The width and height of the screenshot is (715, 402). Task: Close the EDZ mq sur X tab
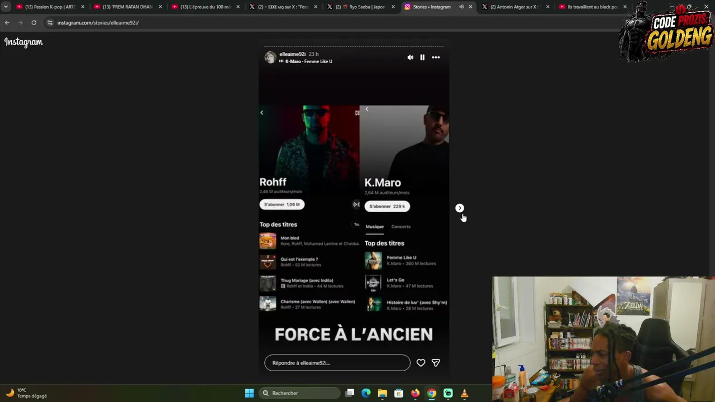pyautogui.click(x=315, y=7)
